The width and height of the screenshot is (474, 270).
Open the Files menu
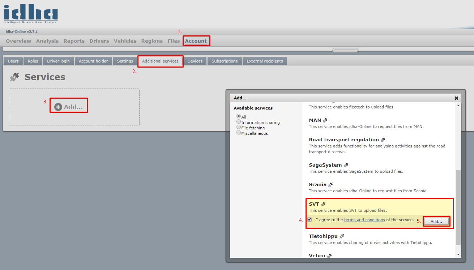tap(174, 41)
